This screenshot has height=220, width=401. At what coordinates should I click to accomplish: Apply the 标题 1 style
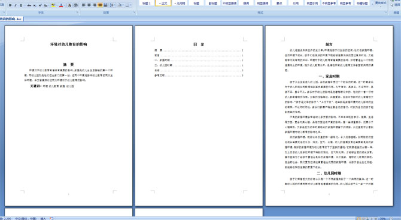(147, 3)
